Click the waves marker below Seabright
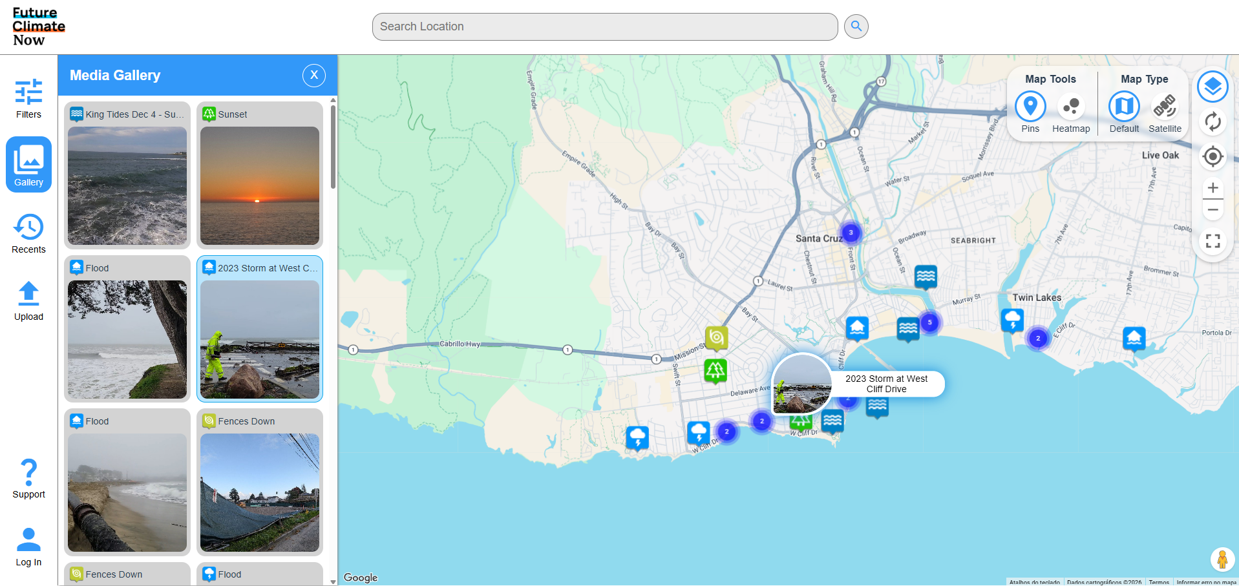 [926, 278]
